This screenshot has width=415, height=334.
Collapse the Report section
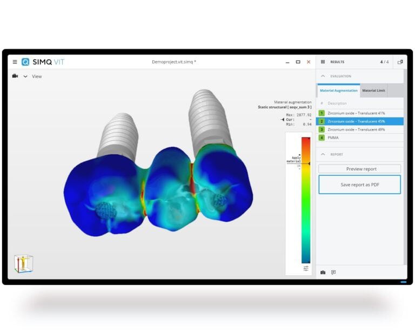(323, 154)
